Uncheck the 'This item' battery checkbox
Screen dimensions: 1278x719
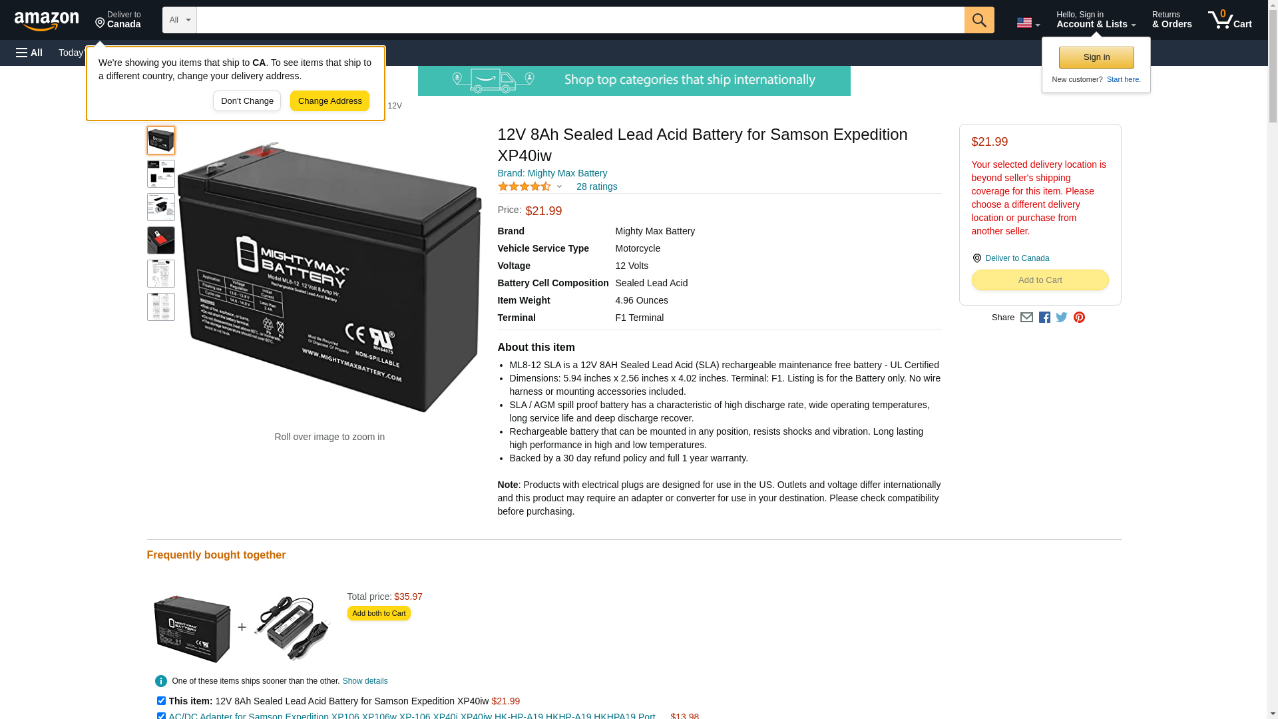click(x=161, y=700)
